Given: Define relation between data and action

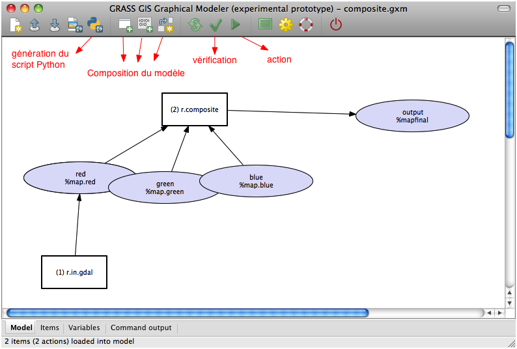Looking at the screenshot, I should pos(165,25).
